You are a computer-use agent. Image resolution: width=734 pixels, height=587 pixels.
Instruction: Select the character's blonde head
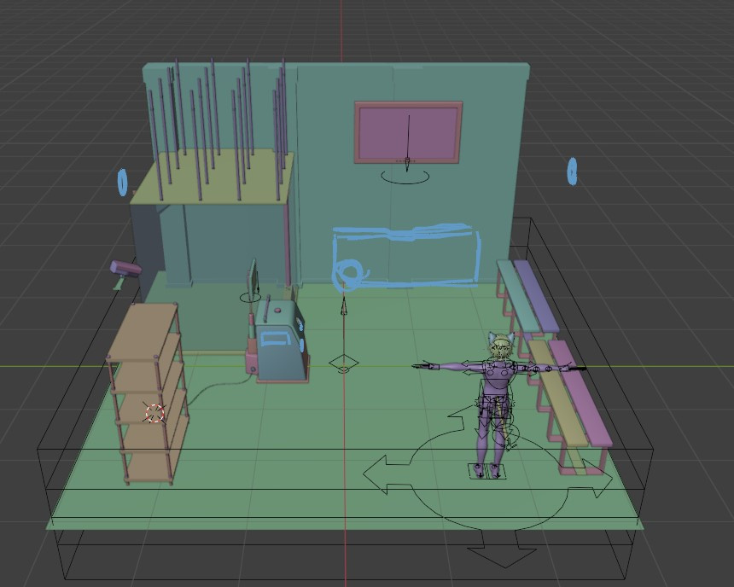501,346
